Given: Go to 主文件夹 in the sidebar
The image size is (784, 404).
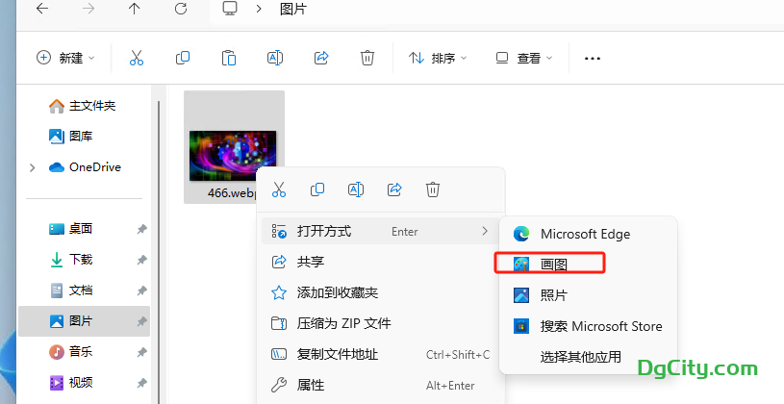Looking at the screenshot, I should pos(91,106).
